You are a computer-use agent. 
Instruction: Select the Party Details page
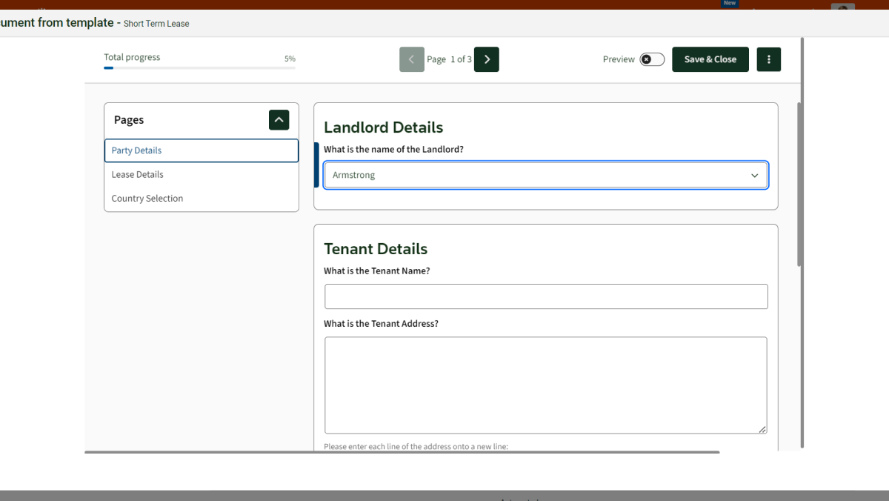point(201,150)
